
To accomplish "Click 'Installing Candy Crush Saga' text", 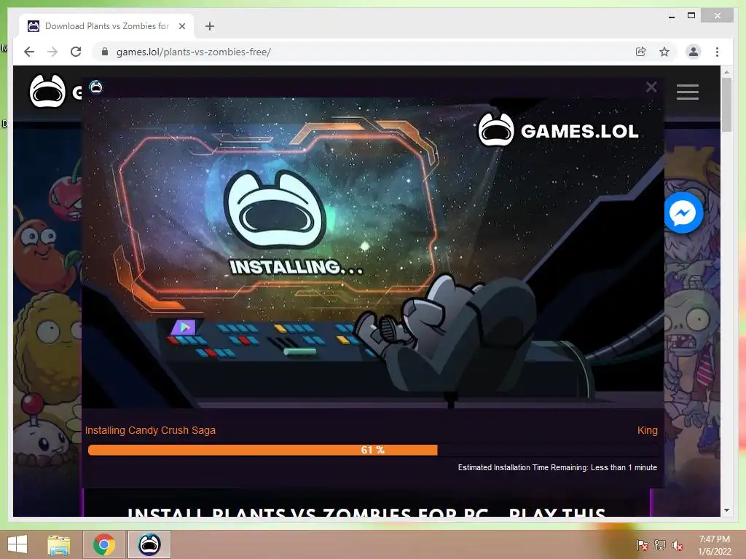I will (x=150, y=430).
